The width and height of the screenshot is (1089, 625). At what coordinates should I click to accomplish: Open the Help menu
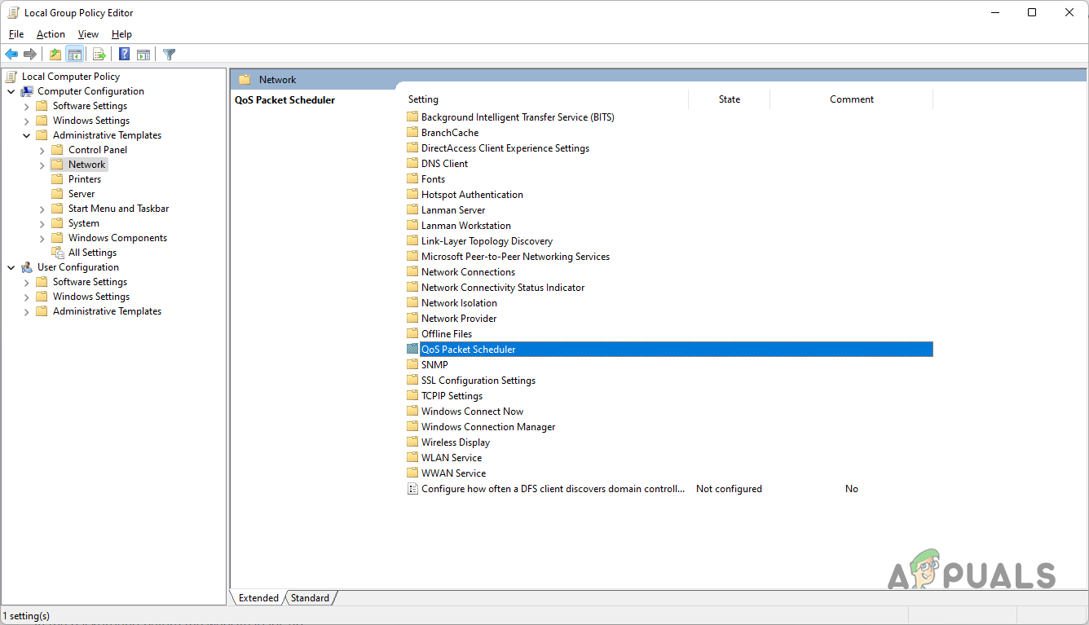[x=121, y=34]
